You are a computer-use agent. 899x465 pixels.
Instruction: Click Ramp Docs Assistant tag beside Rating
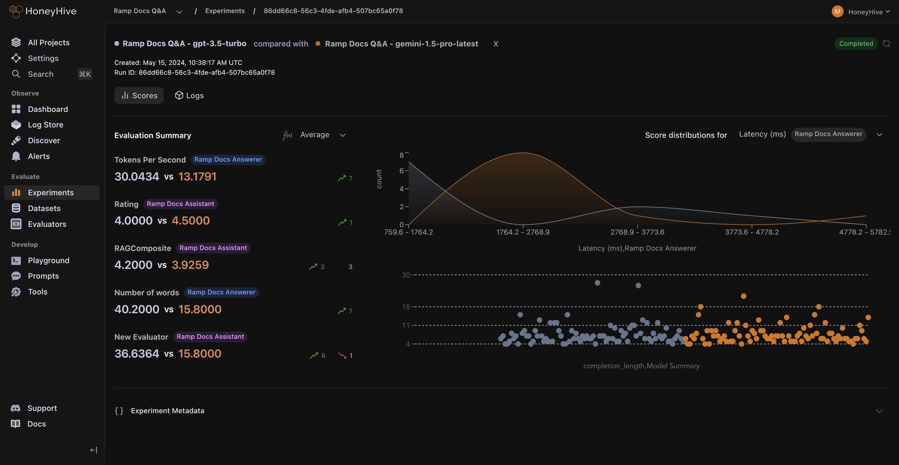(180, 204)
